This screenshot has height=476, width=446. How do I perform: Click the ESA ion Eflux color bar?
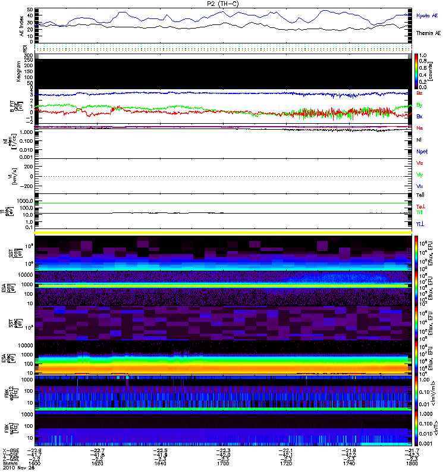[x=416, y=289]
